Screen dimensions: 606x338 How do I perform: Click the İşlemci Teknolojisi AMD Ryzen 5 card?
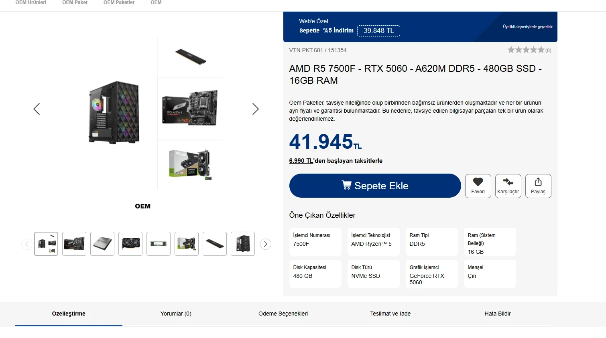coord(374,242)
